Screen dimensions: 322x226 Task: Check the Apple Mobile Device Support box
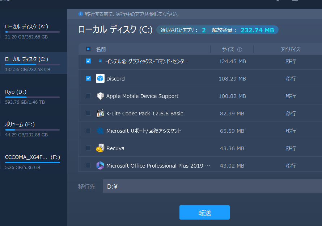(88, 96)
